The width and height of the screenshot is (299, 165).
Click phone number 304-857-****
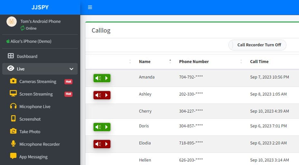(191, 126)
